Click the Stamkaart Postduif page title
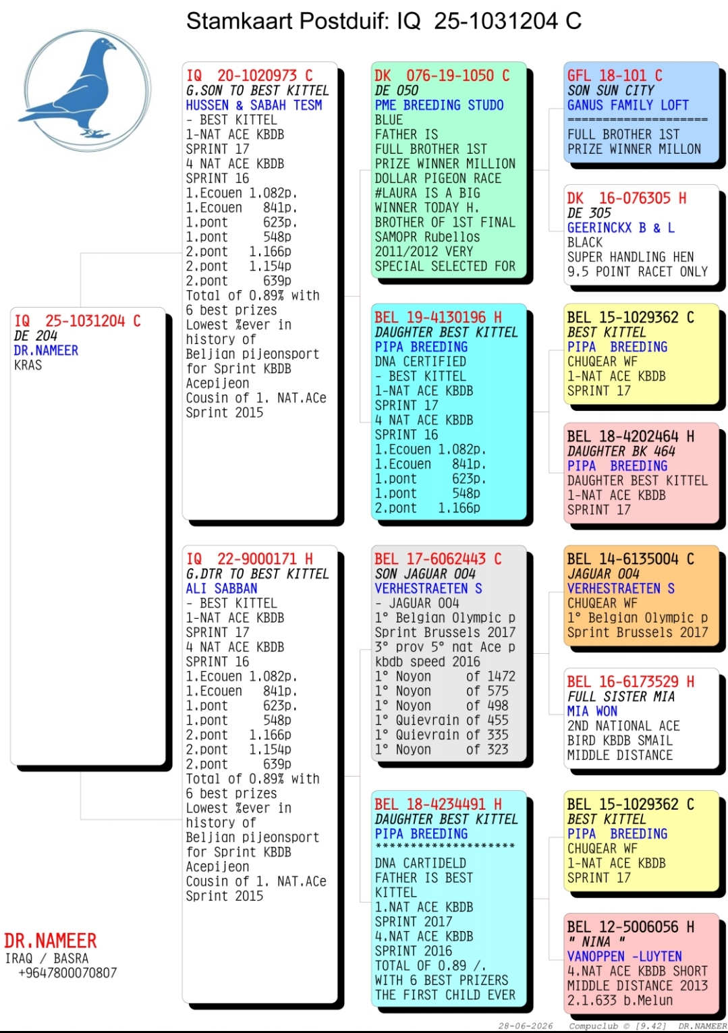This screenshot has width=728, height=1033. click(x=384, y=21)
